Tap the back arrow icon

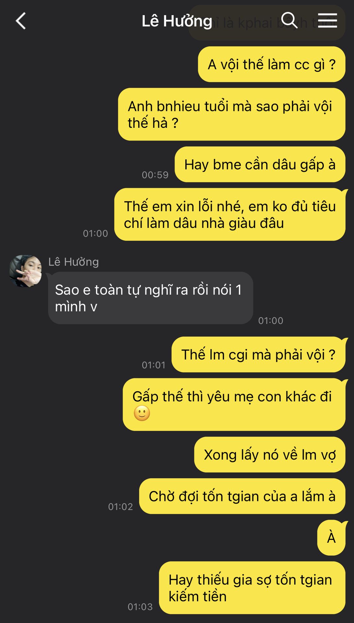coord(21,21)
